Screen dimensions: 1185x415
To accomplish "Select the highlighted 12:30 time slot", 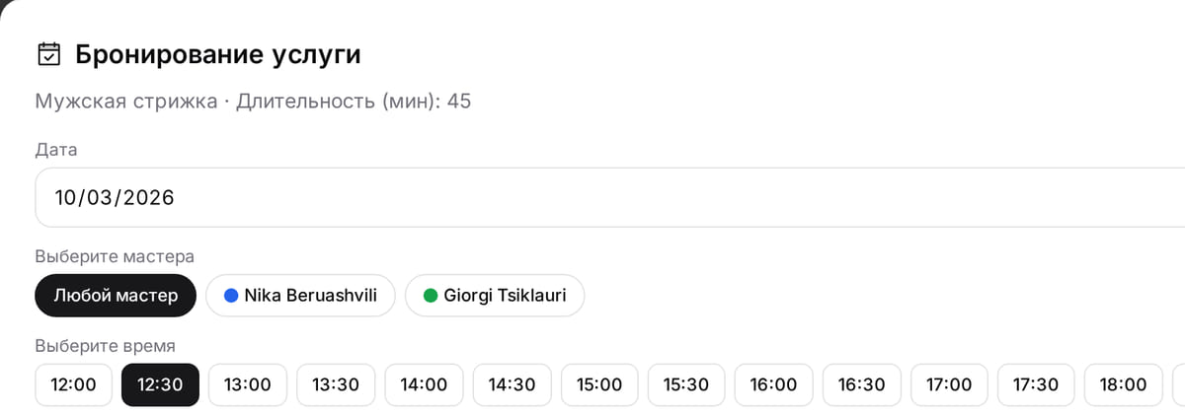I will [x=160, y=384].
